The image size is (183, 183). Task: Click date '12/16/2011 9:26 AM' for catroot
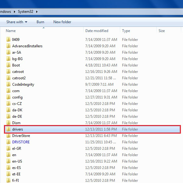pyautogui.click(x=101, y=72)
